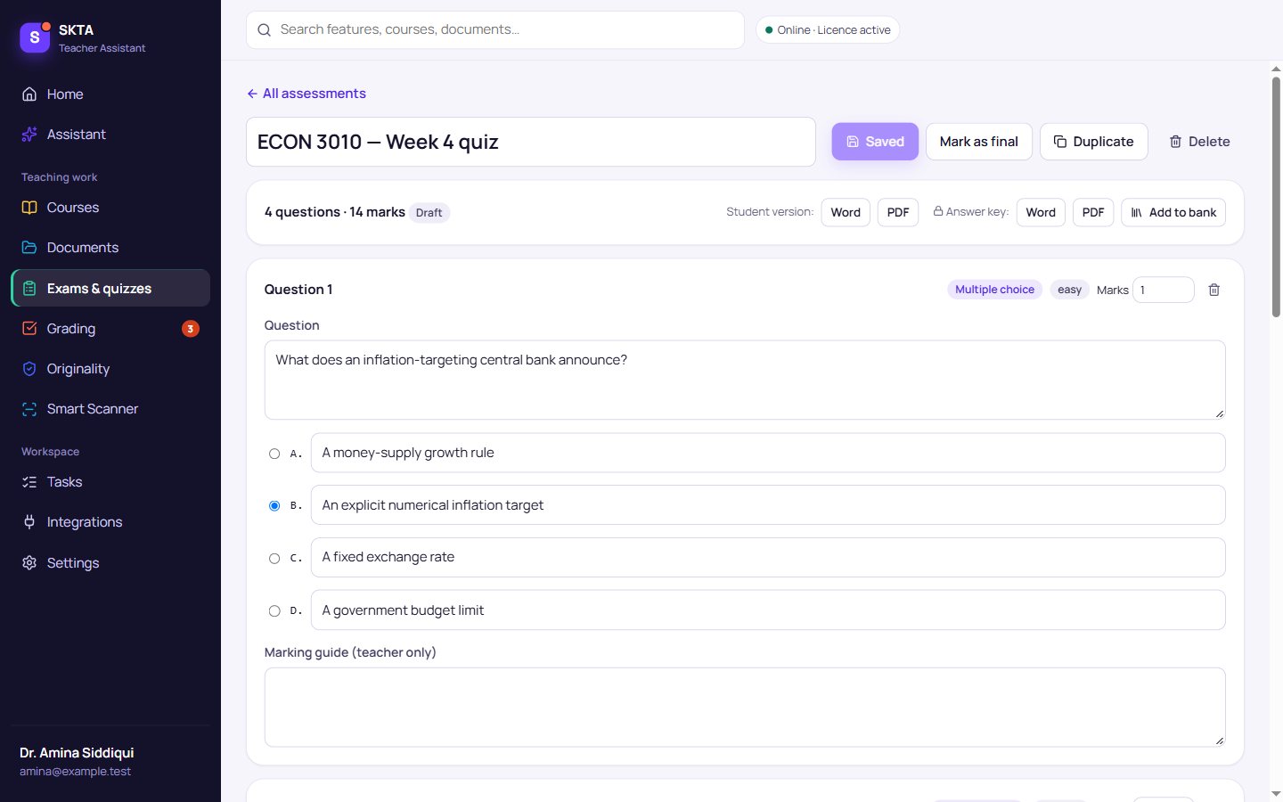
Task: Click the Grading badge showing 3
Action: [190, 329]
